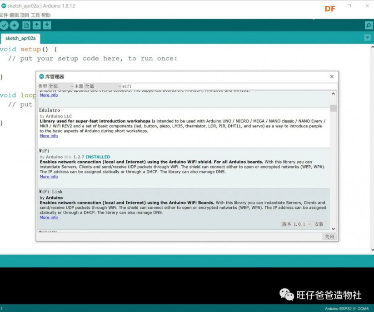This screenshot has width=374, height=312.
Task: Click the void setup() code line
Action: click(x=29, y=50)
